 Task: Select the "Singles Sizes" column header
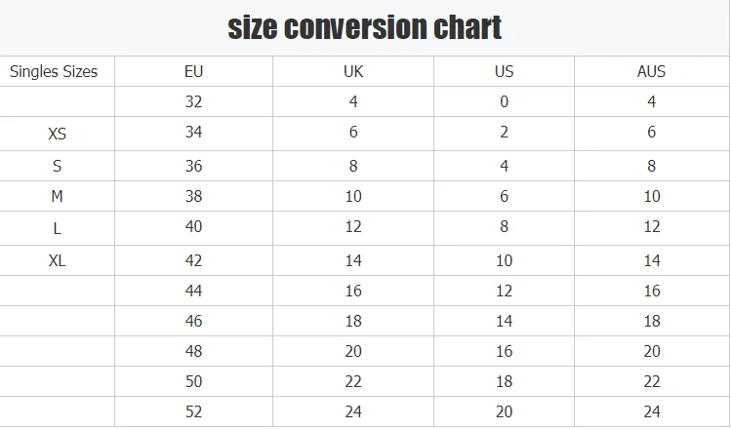(54, 71)
